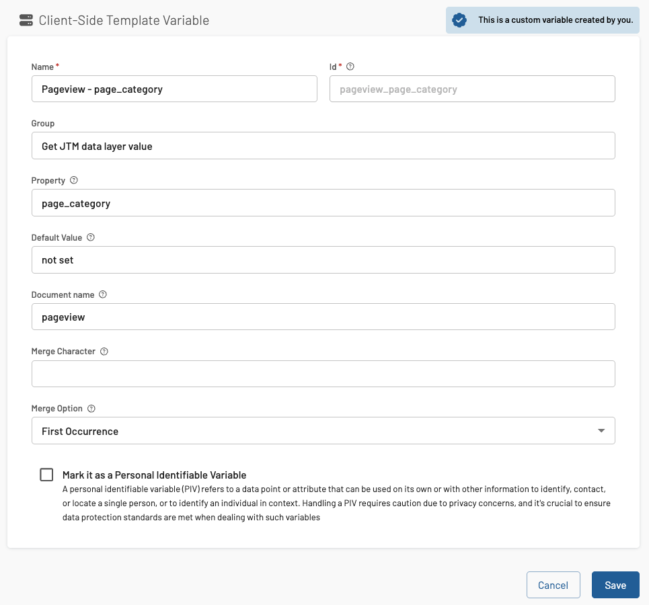Open the First Occurrence combo box
Image resolution: width=649 pixels, height=605 pixels.
point(323,431)
